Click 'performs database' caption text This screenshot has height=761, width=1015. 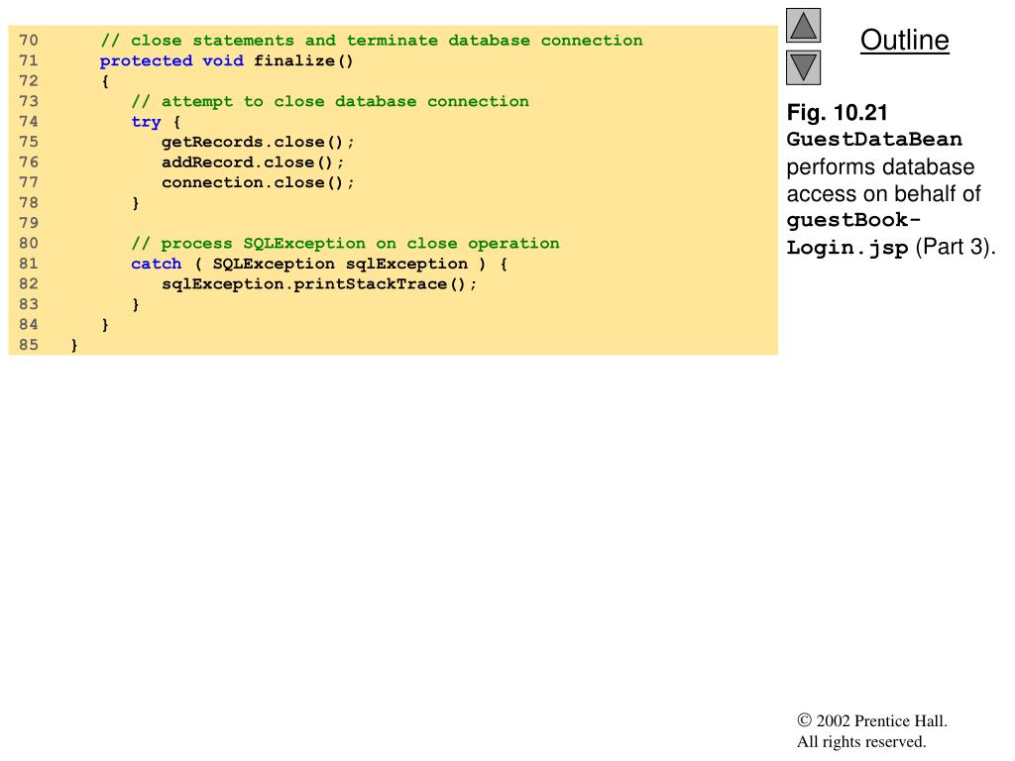pos(880,166)
